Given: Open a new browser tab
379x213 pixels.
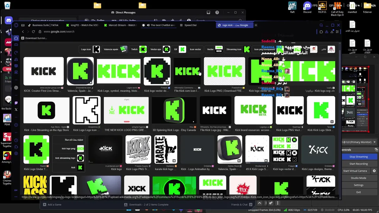Looking at the screenshot, I should point(256,25).
